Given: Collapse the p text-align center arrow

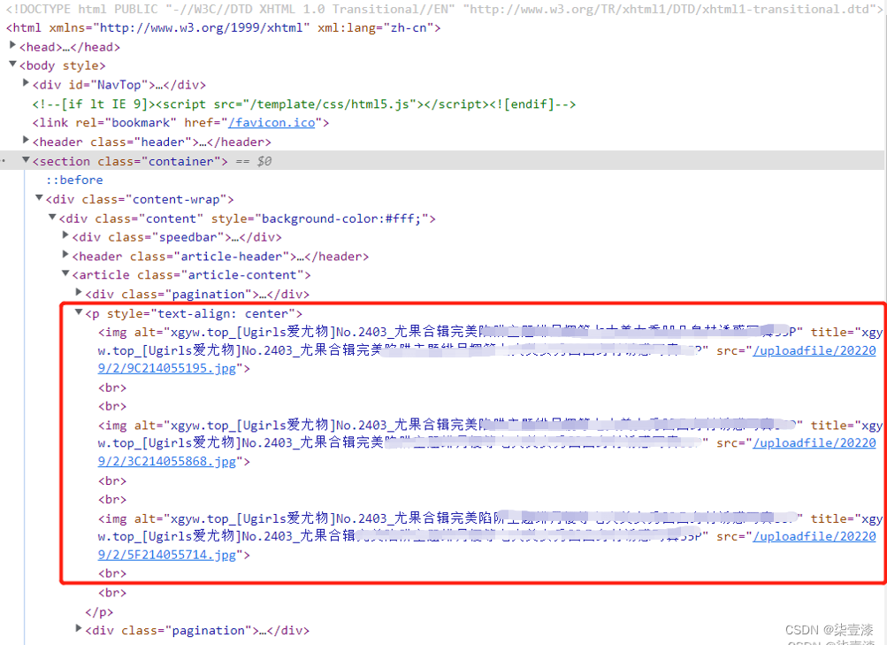Looking at the screenshot, I should click(79, 312).
